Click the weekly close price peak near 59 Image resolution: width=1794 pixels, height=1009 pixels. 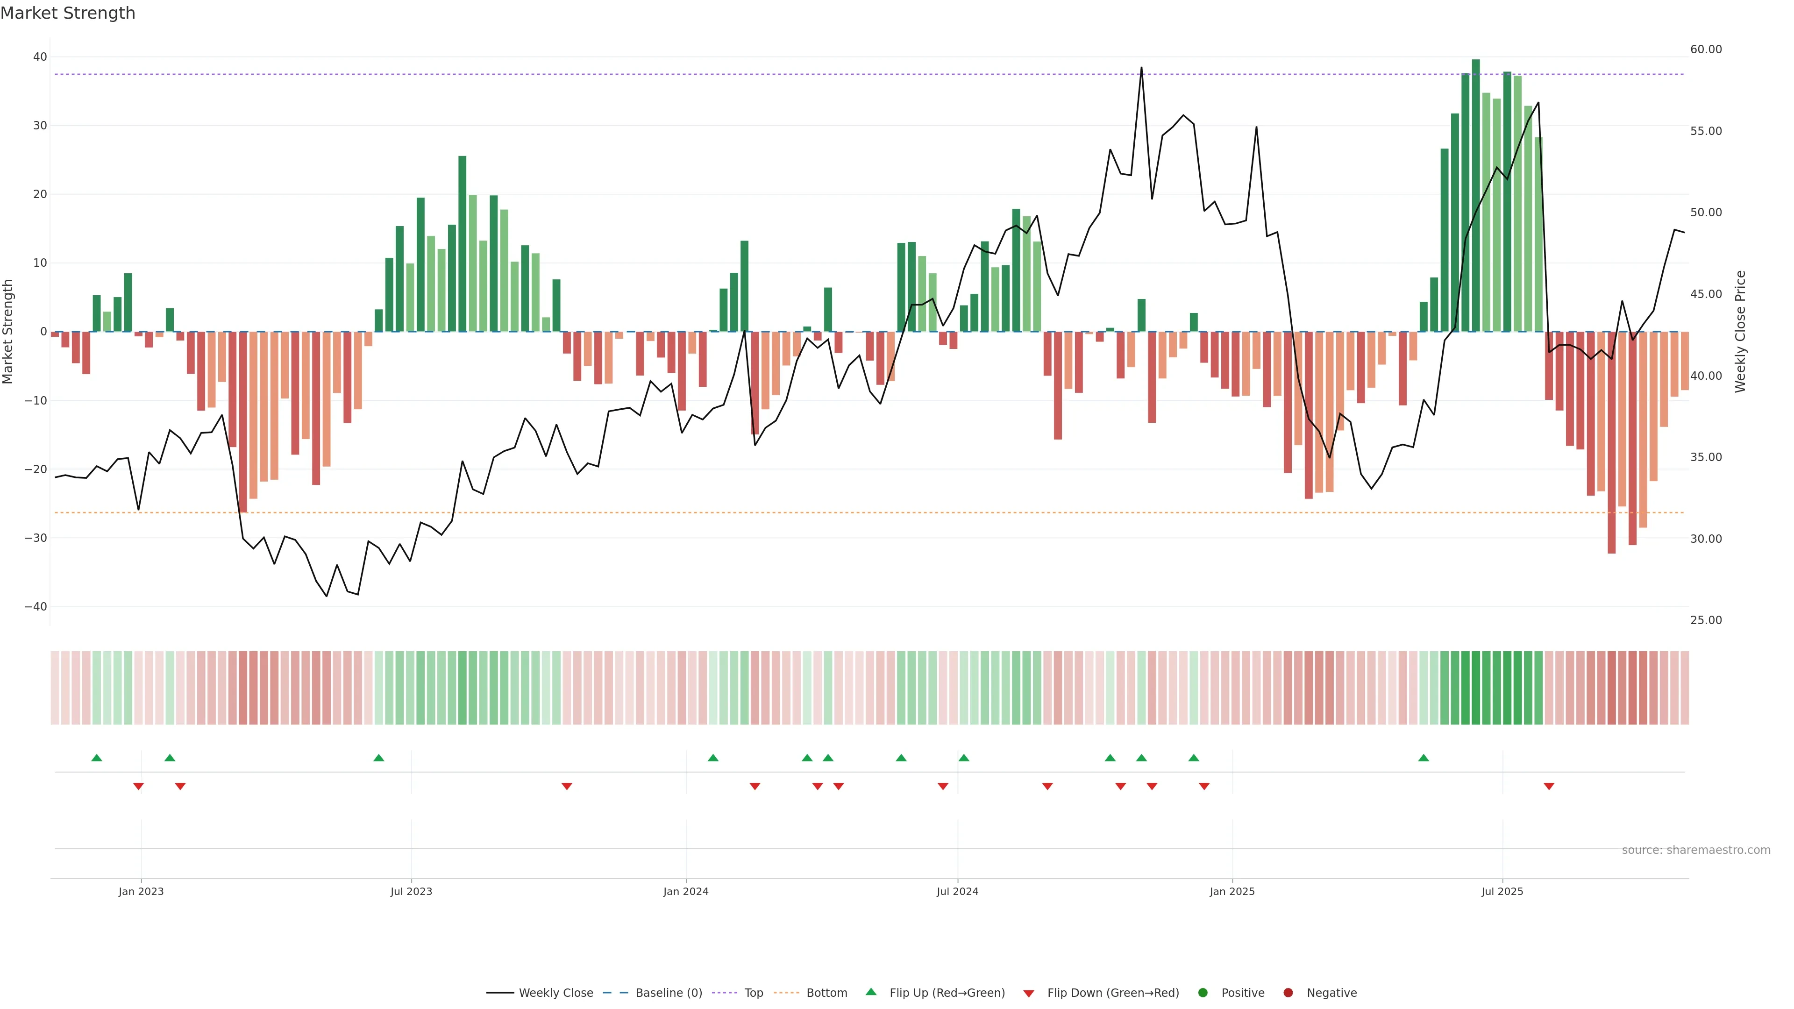[x=1141, y=68]
